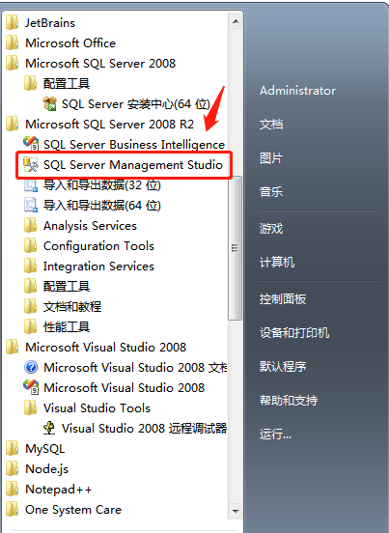389x533 pixels.
Task: Open the 运行... command
Action: pyautogui.click(x=275, y=435)
